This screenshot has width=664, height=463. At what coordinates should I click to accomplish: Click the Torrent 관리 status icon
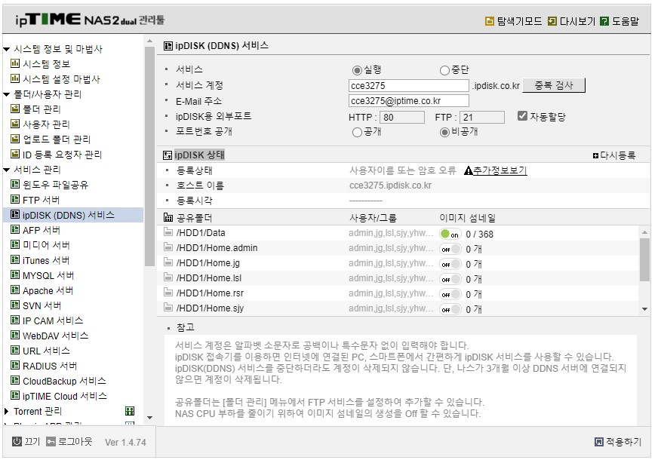(130, 411)
